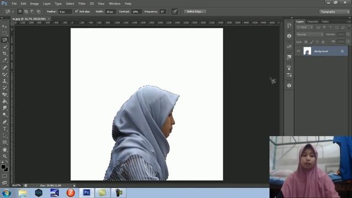Select the Brush tool

point(4,74)
